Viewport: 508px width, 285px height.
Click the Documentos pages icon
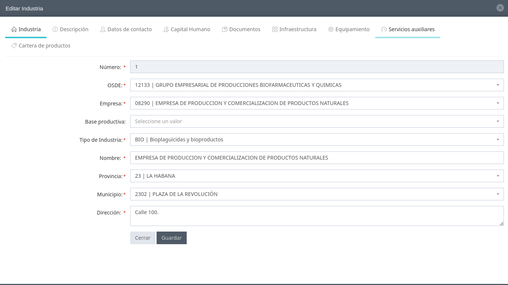pos(225,29)
